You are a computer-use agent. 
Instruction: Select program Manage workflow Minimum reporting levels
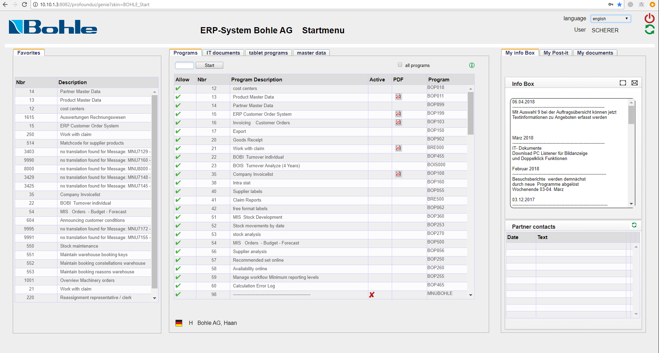321,277
